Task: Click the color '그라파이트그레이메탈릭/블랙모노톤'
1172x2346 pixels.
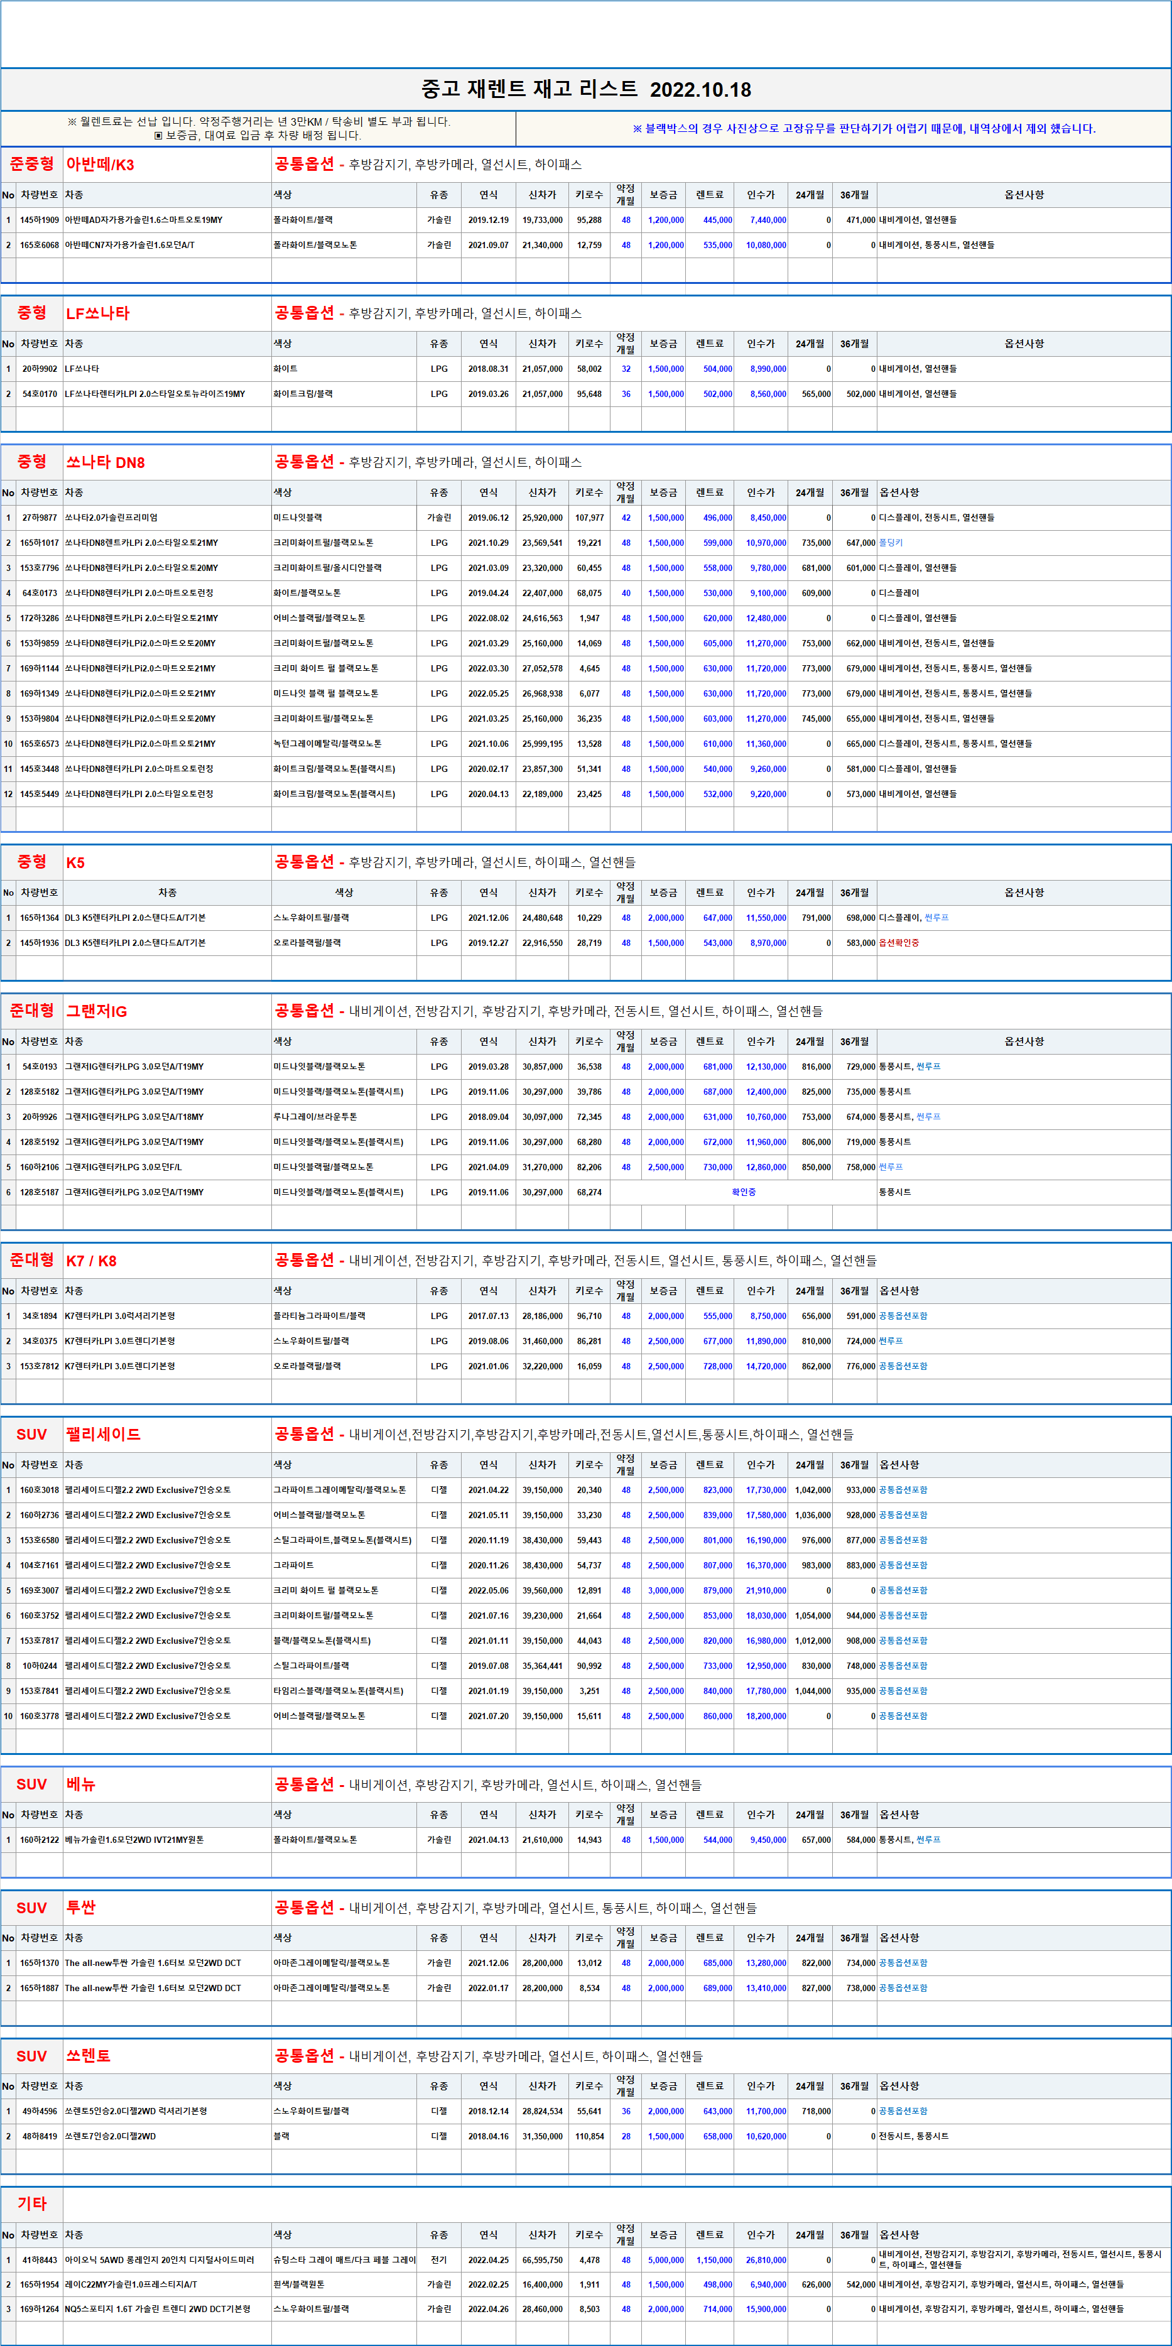Action: tap(340, 1490)
